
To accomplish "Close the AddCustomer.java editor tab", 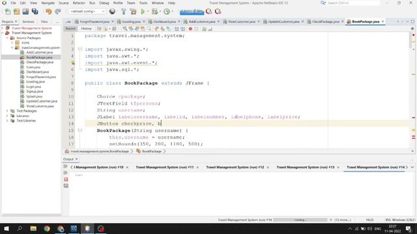I will tap(219, 21).
